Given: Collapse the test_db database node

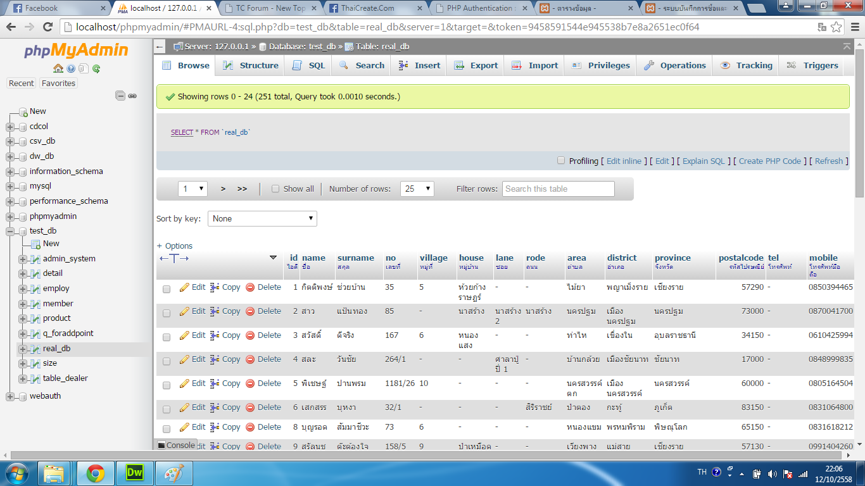Looking at the screenshot, I should coord(10,232).
